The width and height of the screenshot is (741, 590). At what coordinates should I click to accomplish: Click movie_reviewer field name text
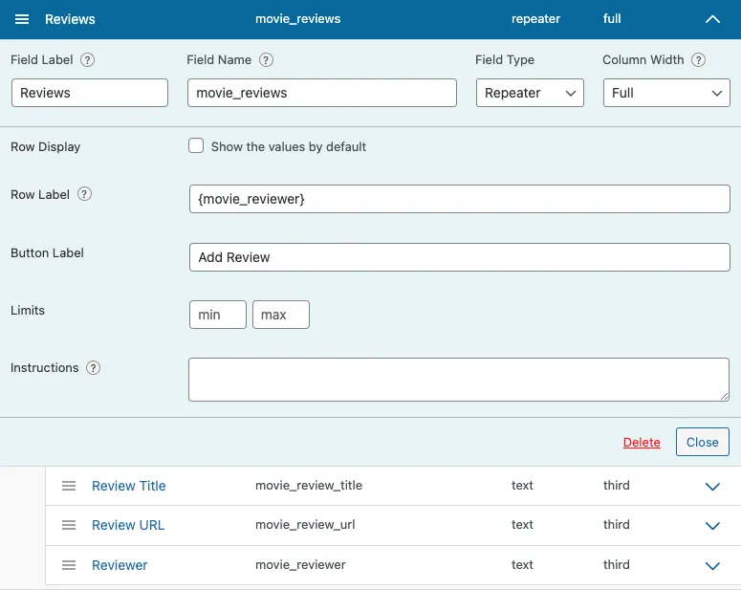[x=300, y=565]
